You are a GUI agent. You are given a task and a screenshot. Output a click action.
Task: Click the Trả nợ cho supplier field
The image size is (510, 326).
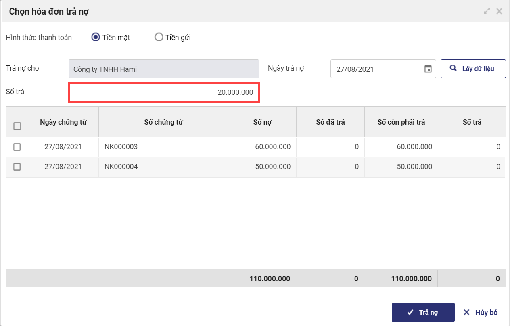(164, 69)
